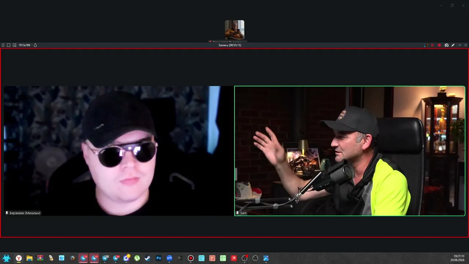Open uTorrent from the taskbar

coord(137,258)
